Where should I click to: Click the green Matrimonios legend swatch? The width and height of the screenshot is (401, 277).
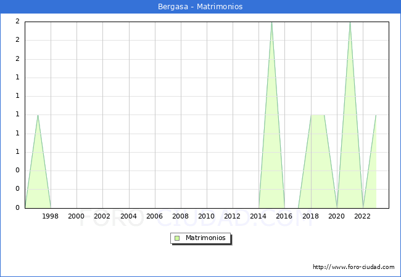click(x=177, y=238)
